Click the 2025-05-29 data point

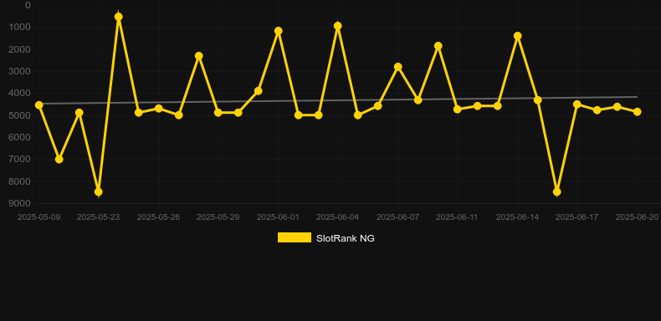pos(218,113)
